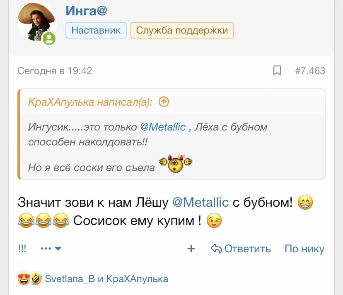343x295 pixels.
Task: Bookmark this post with the bookmark icon
Action: [277, 71]
